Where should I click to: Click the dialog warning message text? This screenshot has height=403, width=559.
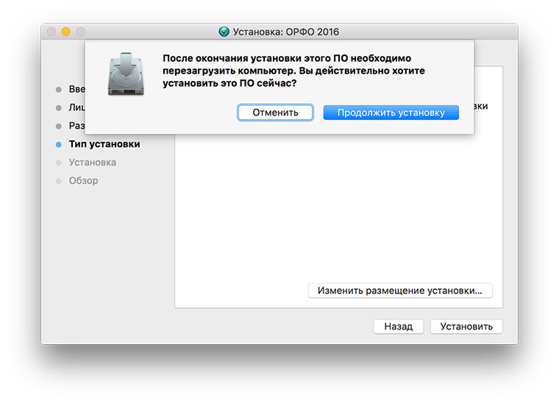click(x=293, y=71)
